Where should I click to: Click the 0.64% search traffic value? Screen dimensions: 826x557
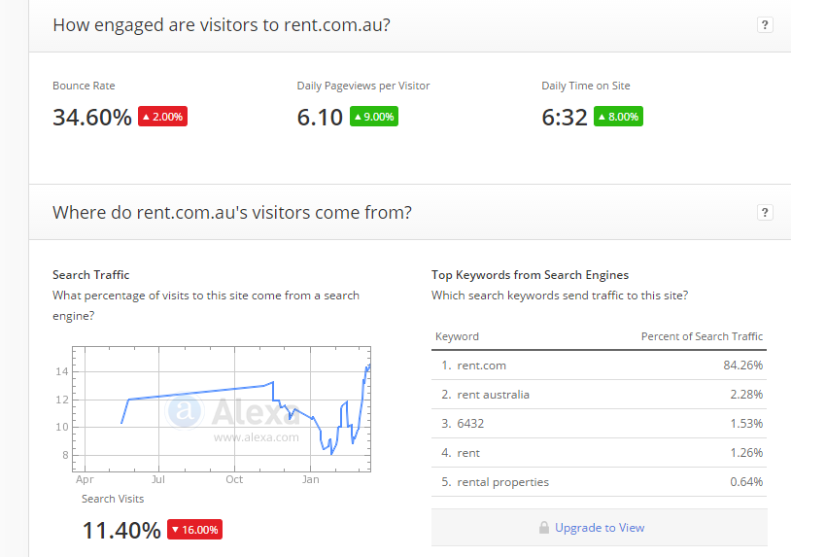click(x=746, y=481)
